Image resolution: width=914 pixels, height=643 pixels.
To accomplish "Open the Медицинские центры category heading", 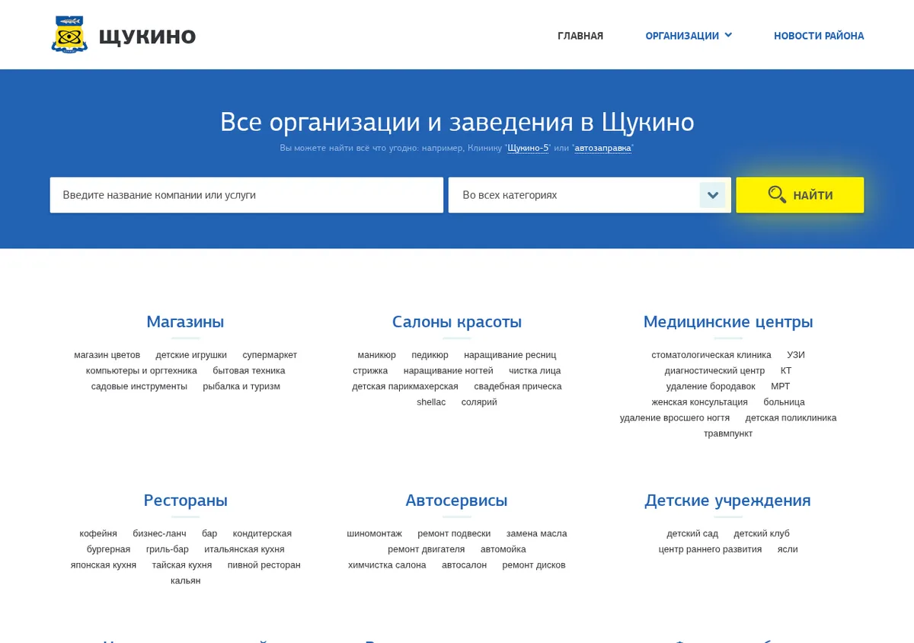I will click(x=728, y=321).
